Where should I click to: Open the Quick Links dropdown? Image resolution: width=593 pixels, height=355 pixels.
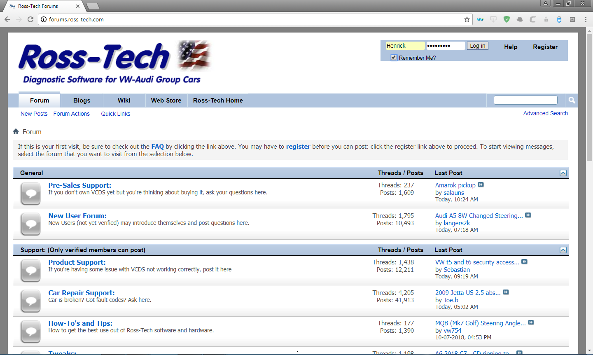116,114
